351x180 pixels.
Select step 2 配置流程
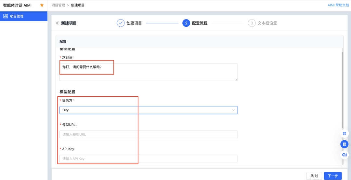click(195, 23)
